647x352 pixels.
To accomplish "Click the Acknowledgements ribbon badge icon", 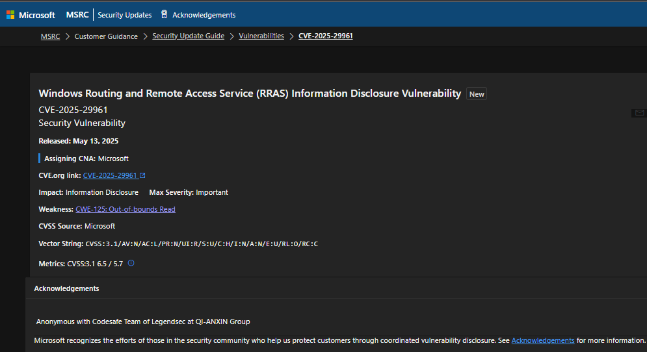I will click(164, 14).
